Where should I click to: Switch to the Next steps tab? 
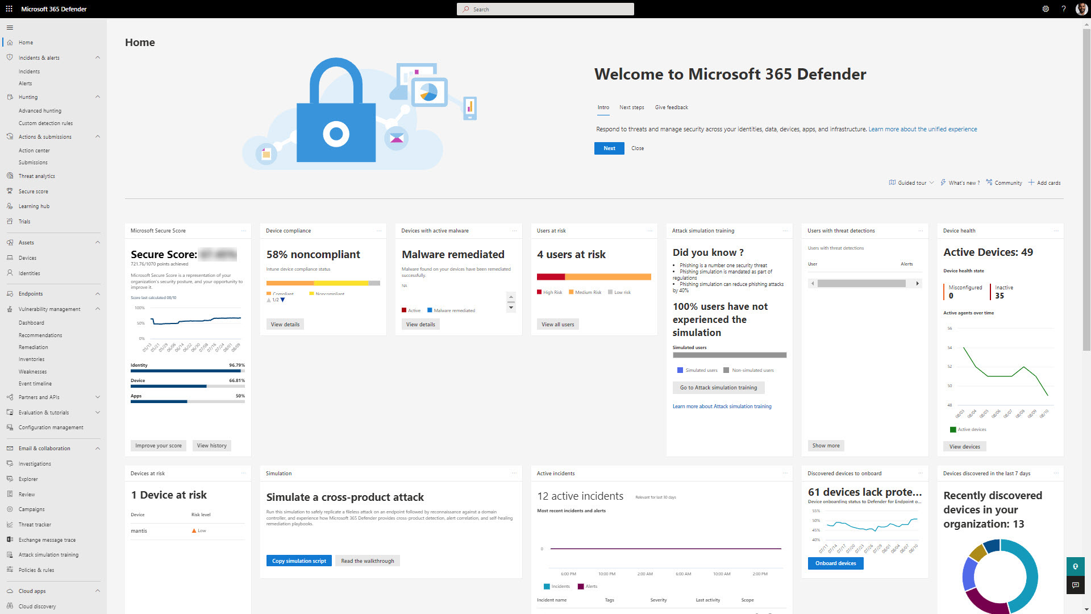[631, 107]
